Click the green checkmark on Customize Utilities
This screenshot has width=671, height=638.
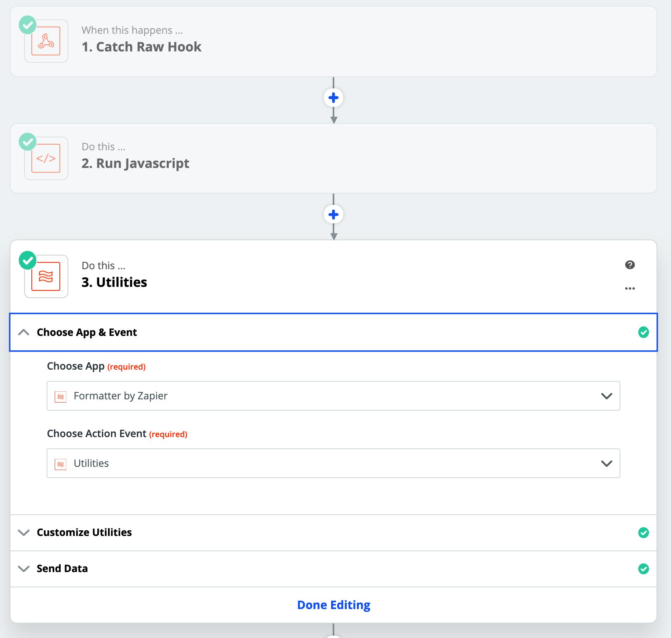tap(644, 533)
